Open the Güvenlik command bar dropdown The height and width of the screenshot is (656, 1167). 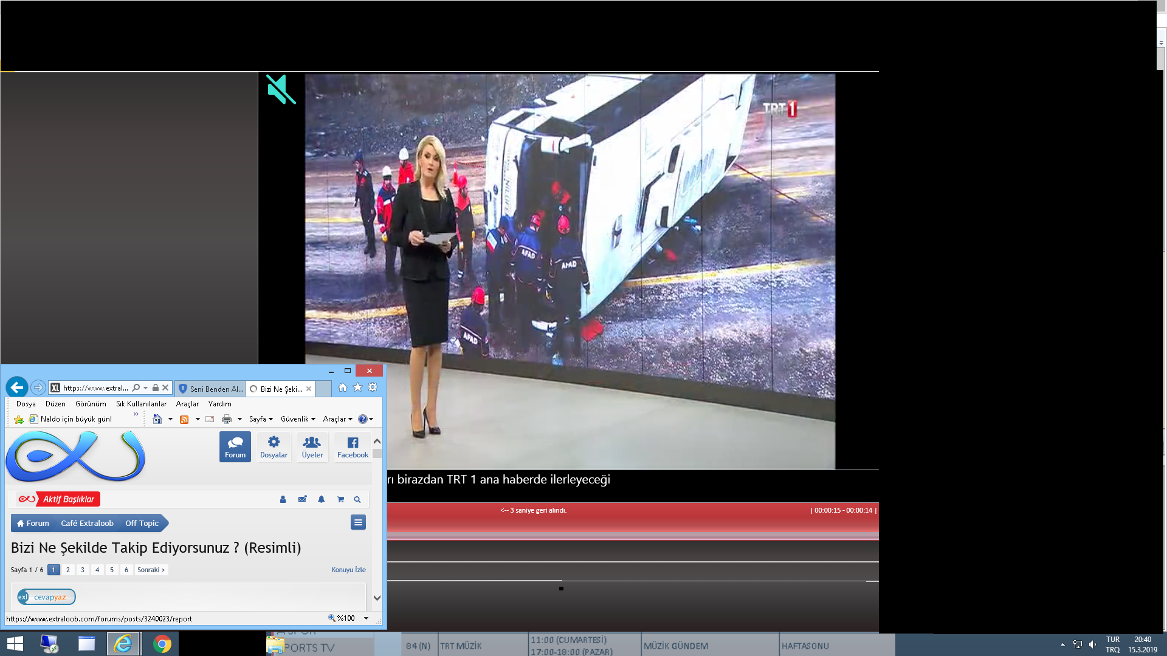tap(298, 419)
